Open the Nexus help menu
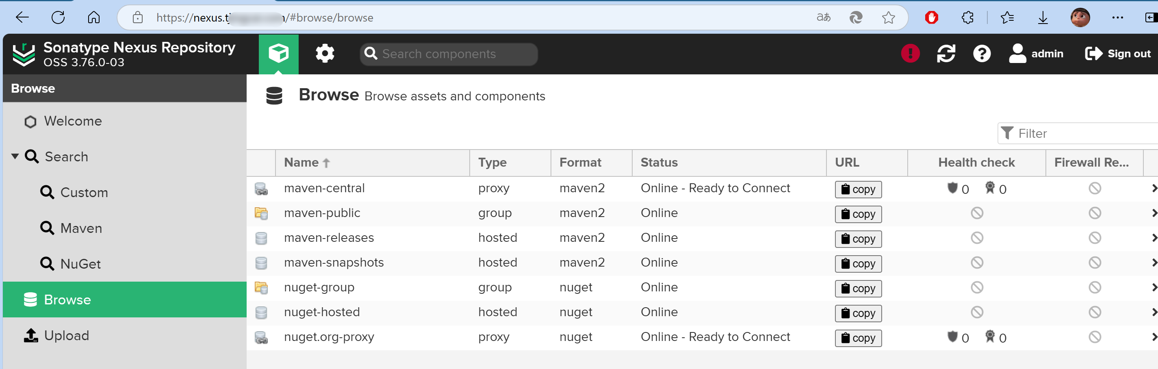 click(982, 54)
